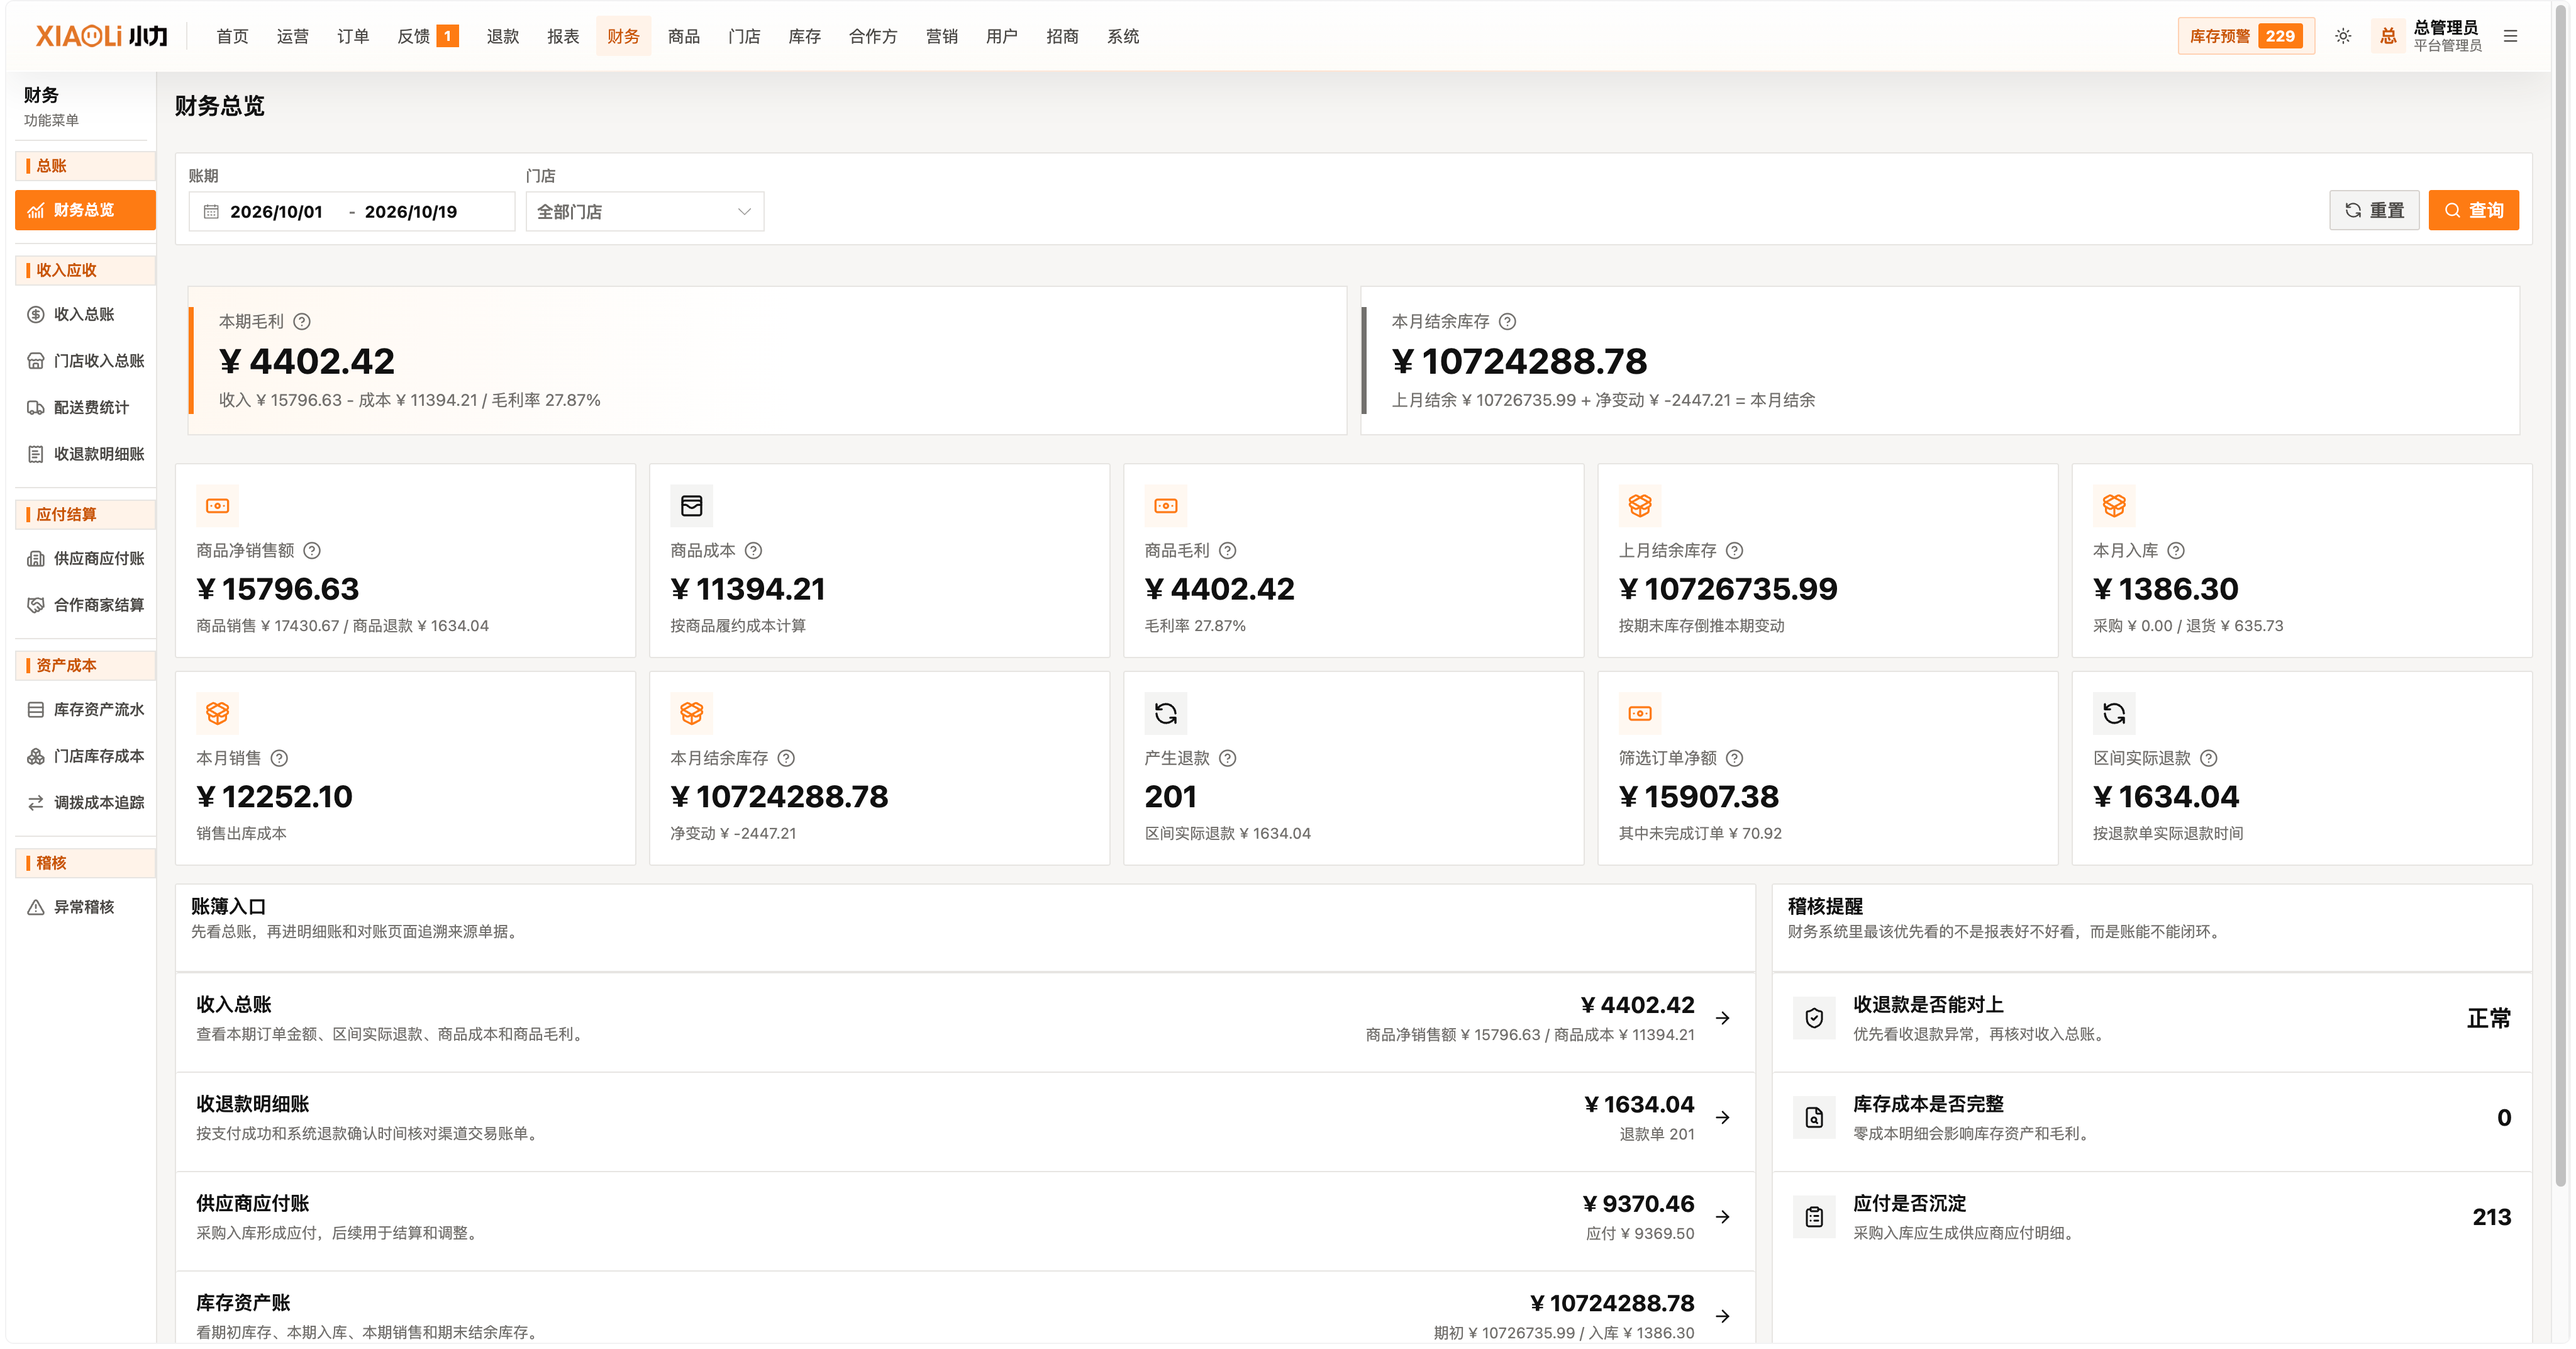This screenshot has width=2576, height=1349.
Task: Open 门店收入总账 in the sidebar
Action: point(86,361)
